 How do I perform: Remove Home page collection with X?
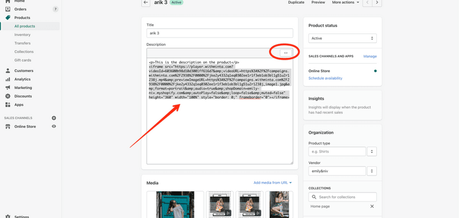pos(372,207)
